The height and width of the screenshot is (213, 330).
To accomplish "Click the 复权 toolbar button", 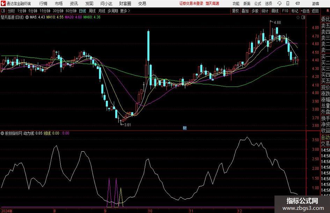I will click(235, 11).
